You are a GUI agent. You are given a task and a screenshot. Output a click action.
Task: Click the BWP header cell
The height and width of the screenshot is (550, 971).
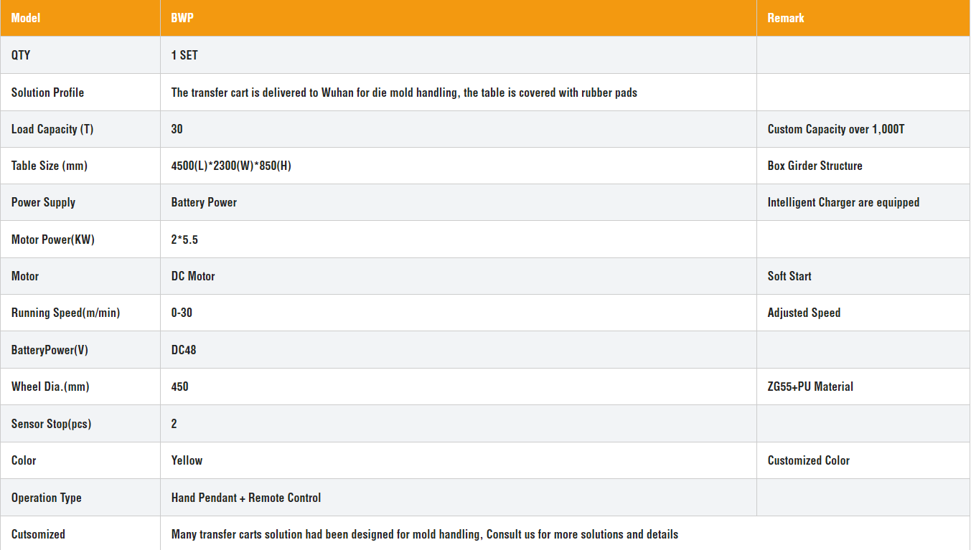(x=459, y=18)
